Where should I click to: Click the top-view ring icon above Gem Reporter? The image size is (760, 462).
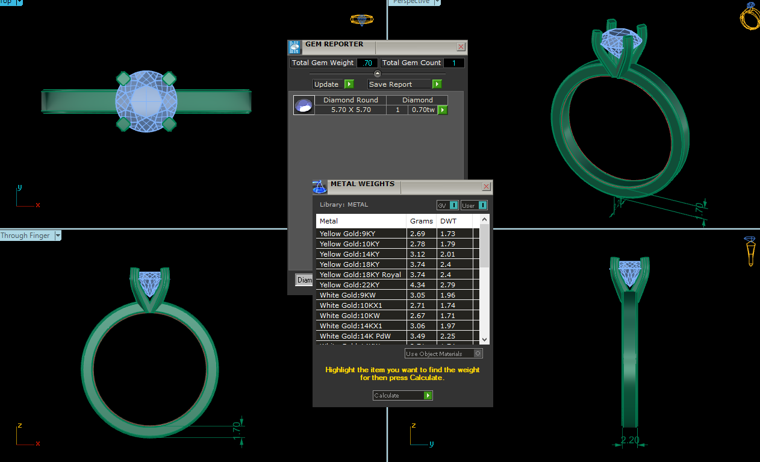[x=361, y=20]
